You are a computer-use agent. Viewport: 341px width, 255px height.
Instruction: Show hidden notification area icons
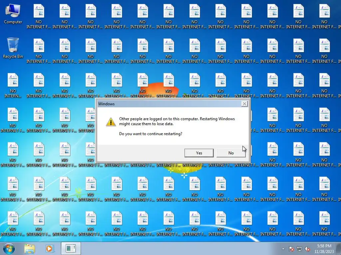(x=283, y=249)
